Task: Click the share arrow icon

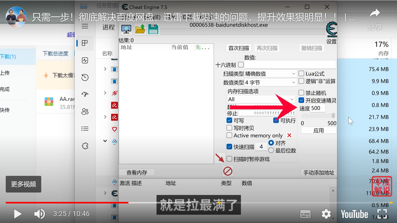Action: pos(375,14)
